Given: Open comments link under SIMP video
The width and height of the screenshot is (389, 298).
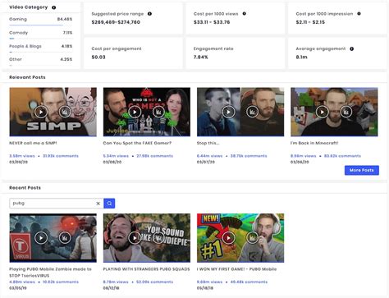Looking at the screenshot, I should point(61,156).
